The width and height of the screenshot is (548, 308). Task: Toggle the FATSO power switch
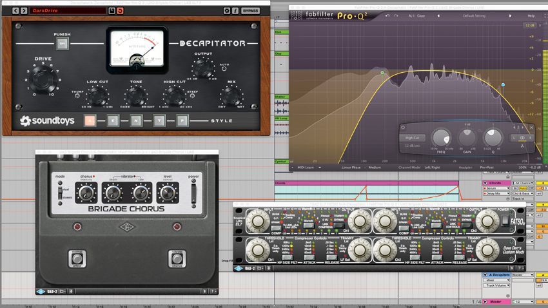pyautogui.click(x=504, y=220)
